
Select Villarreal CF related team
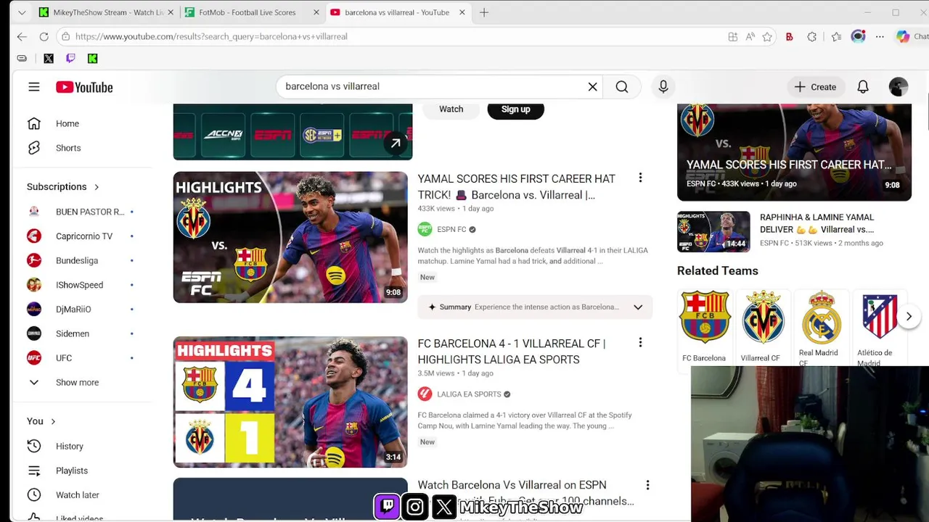[762, 326]
